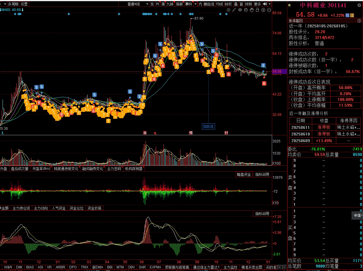This screenshot has width=363, height=271.
Task: Click the 财 event marker on the timeline
Action: coord(226,133)
